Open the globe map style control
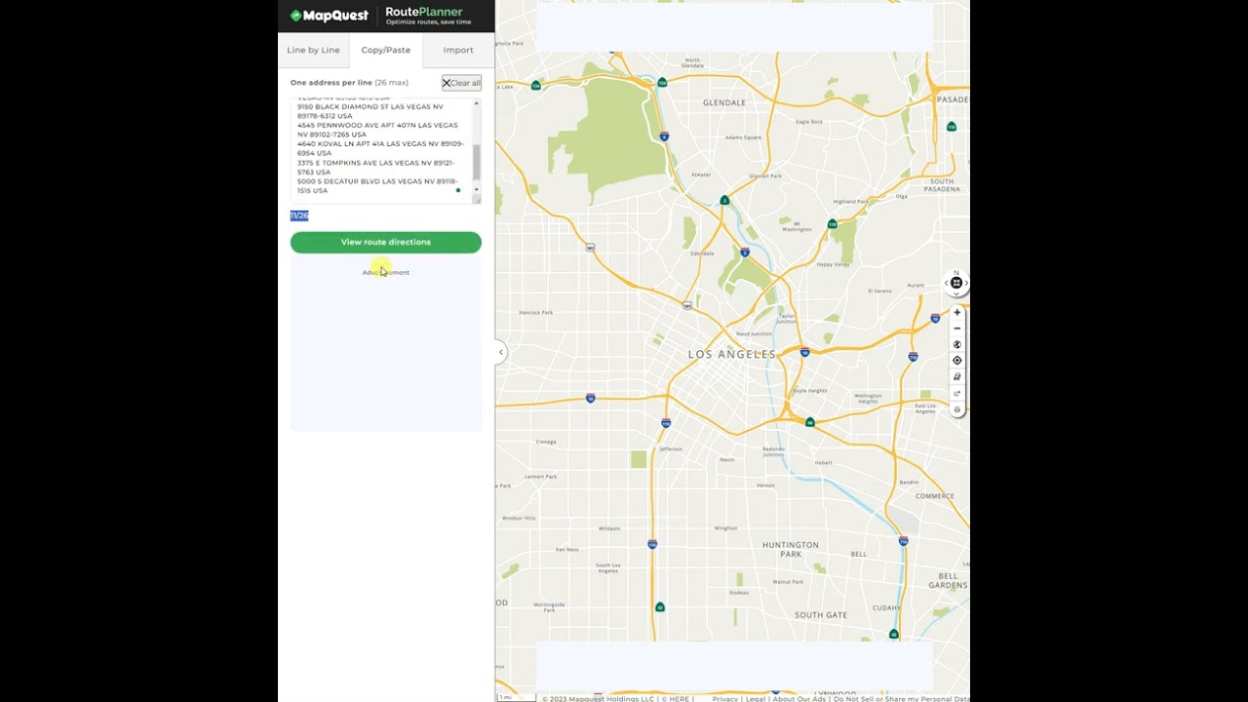The width and height of the screenshot is (1248, 702). tap(956, 344)
